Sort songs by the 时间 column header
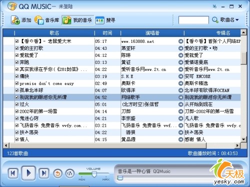This screenshot has width=250, height=187. point(107,33)
